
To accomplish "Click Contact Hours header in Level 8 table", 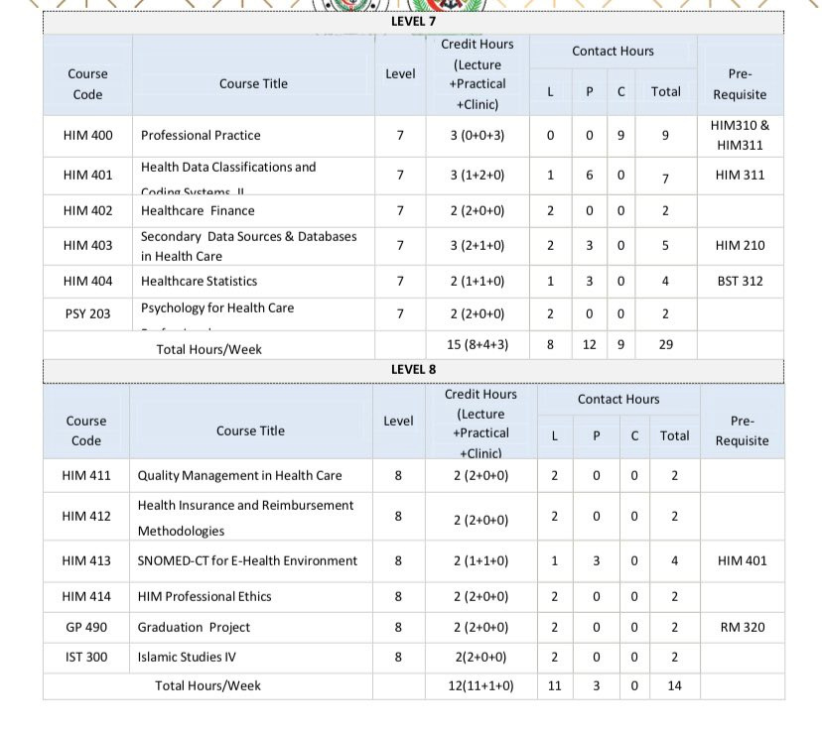I will (x=618, y=400).
